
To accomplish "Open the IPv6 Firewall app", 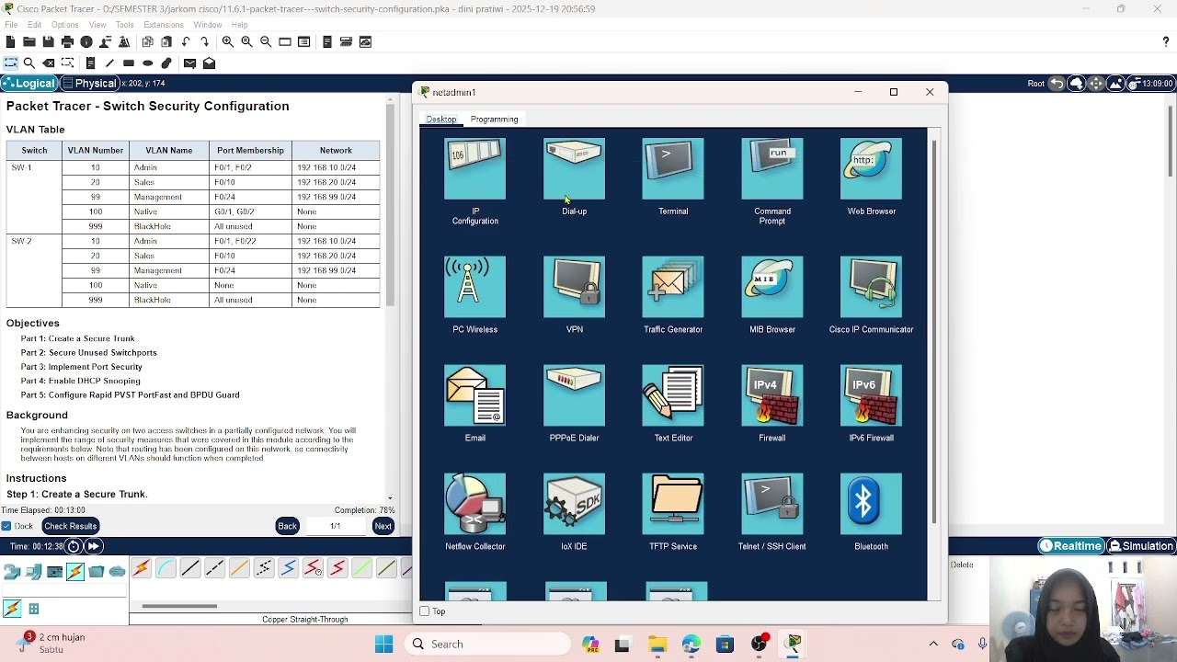I will 872,395.
